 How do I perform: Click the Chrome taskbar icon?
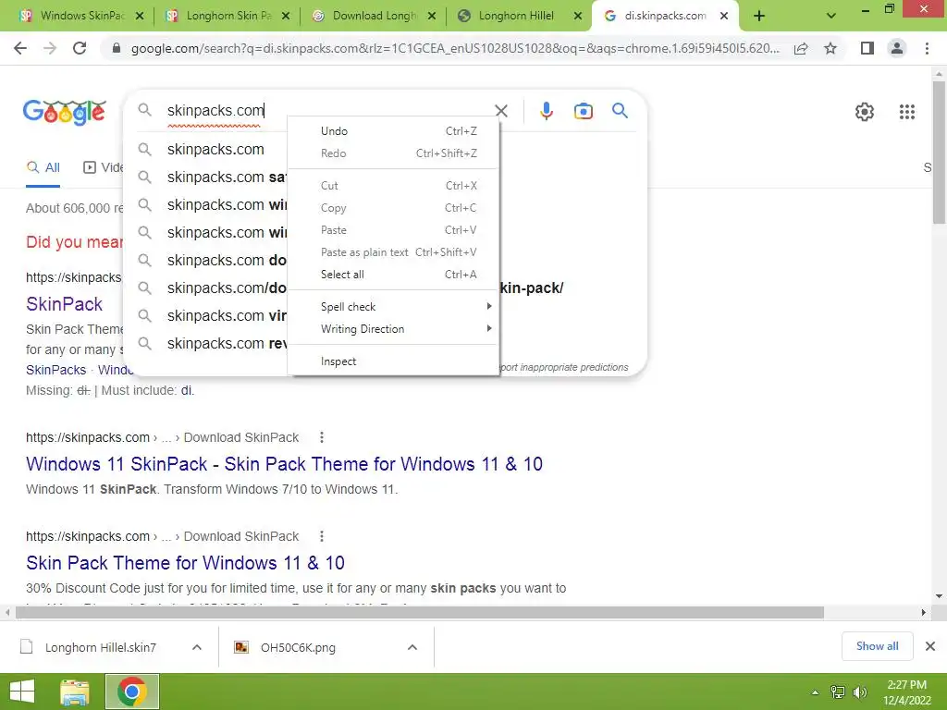pos(132,692)
